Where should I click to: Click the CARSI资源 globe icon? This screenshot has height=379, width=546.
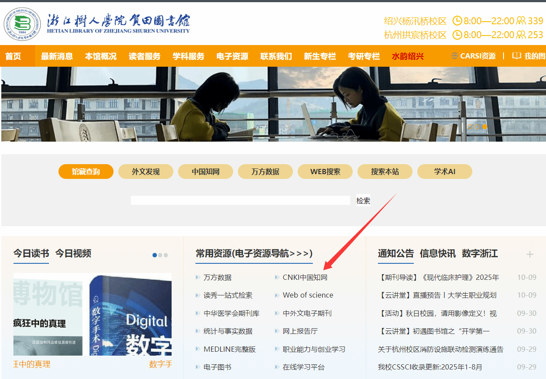point(455,56)
